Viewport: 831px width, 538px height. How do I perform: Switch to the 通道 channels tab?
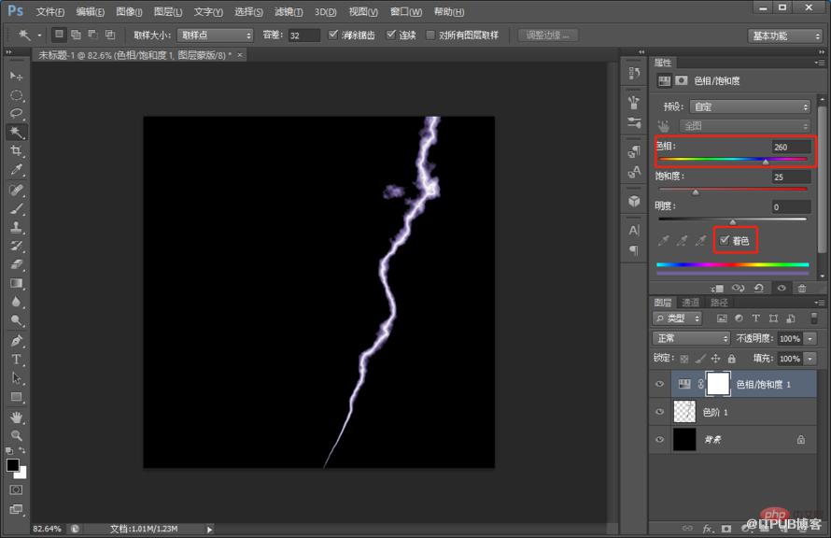click(x=691, y=303)
